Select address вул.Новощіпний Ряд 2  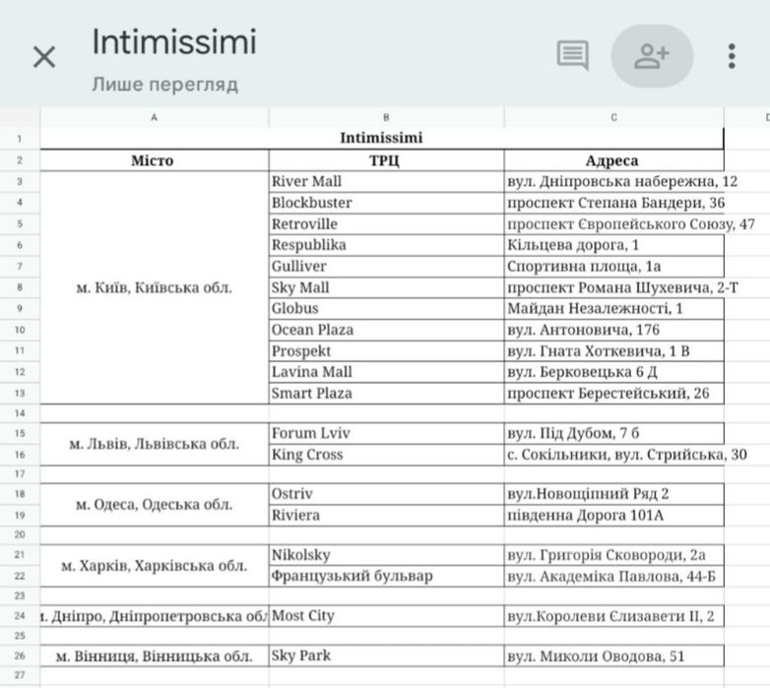(x=613, y=494)
